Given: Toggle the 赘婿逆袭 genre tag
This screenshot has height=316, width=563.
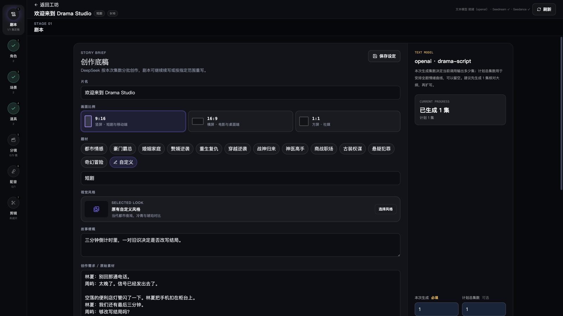Looking at the screenshot, I should point(180,149).
